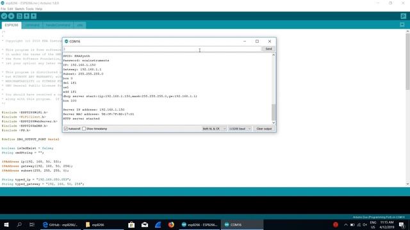
Task: Click the code editor scrollbar down arrow
Action: pos(407,184)
